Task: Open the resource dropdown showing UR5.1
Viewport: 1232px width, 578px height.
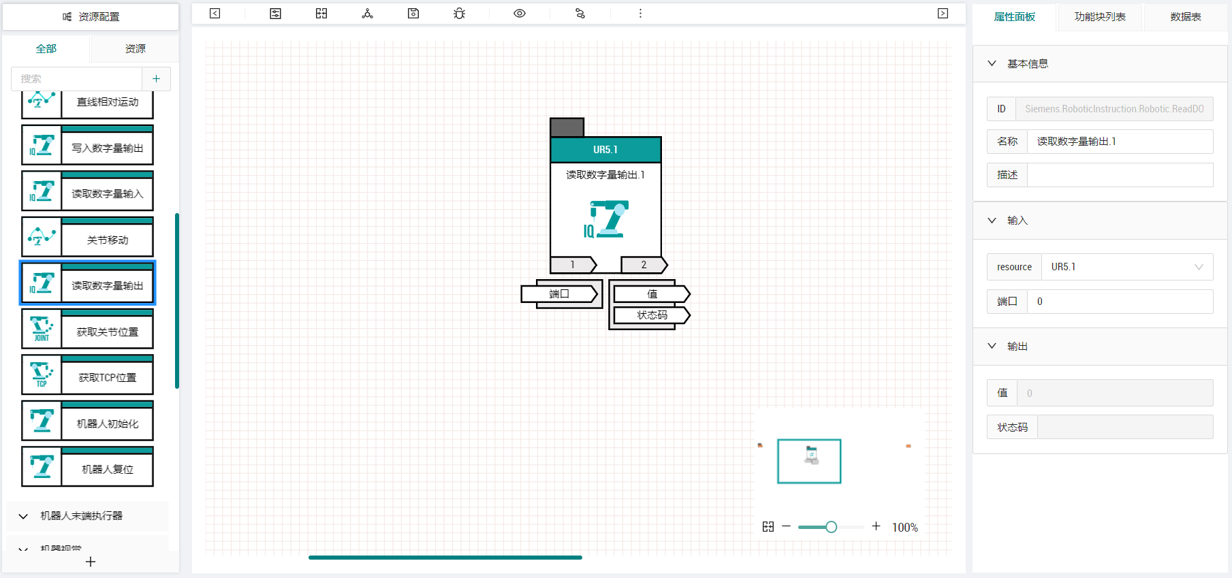Action: (1127, 267)
